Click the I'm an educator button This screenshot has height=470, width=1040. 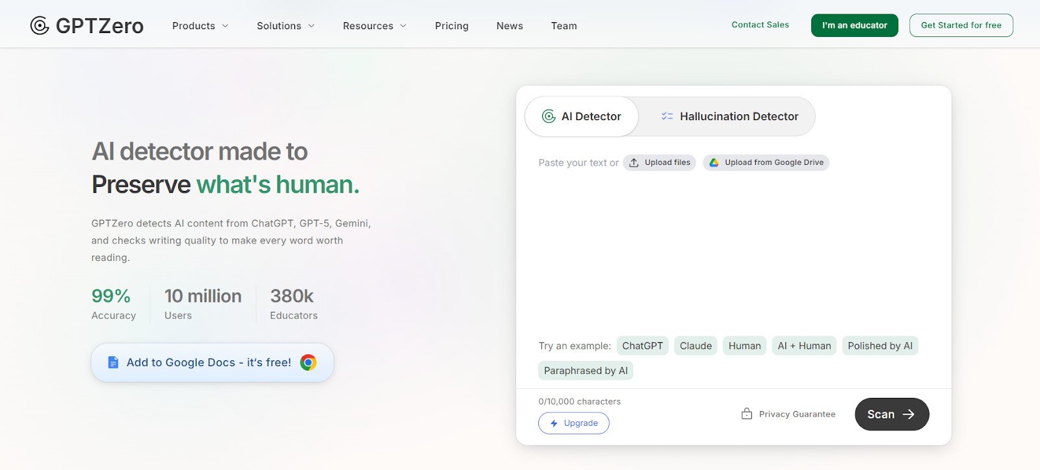[855, 25]
